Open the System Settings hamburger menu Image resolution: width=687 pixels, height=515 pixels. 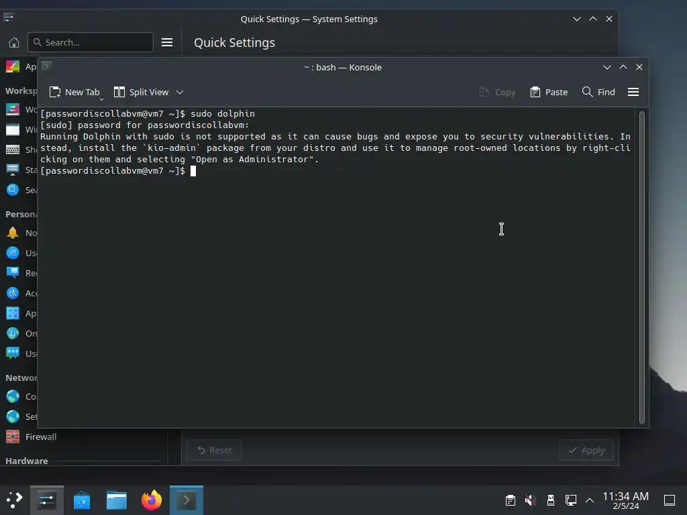click(167, 42)
